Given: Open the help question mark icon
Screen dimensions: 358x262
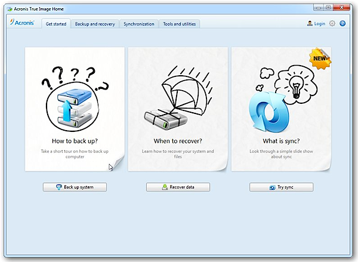Looking at the screenshot, I should (x=342, y=23).
